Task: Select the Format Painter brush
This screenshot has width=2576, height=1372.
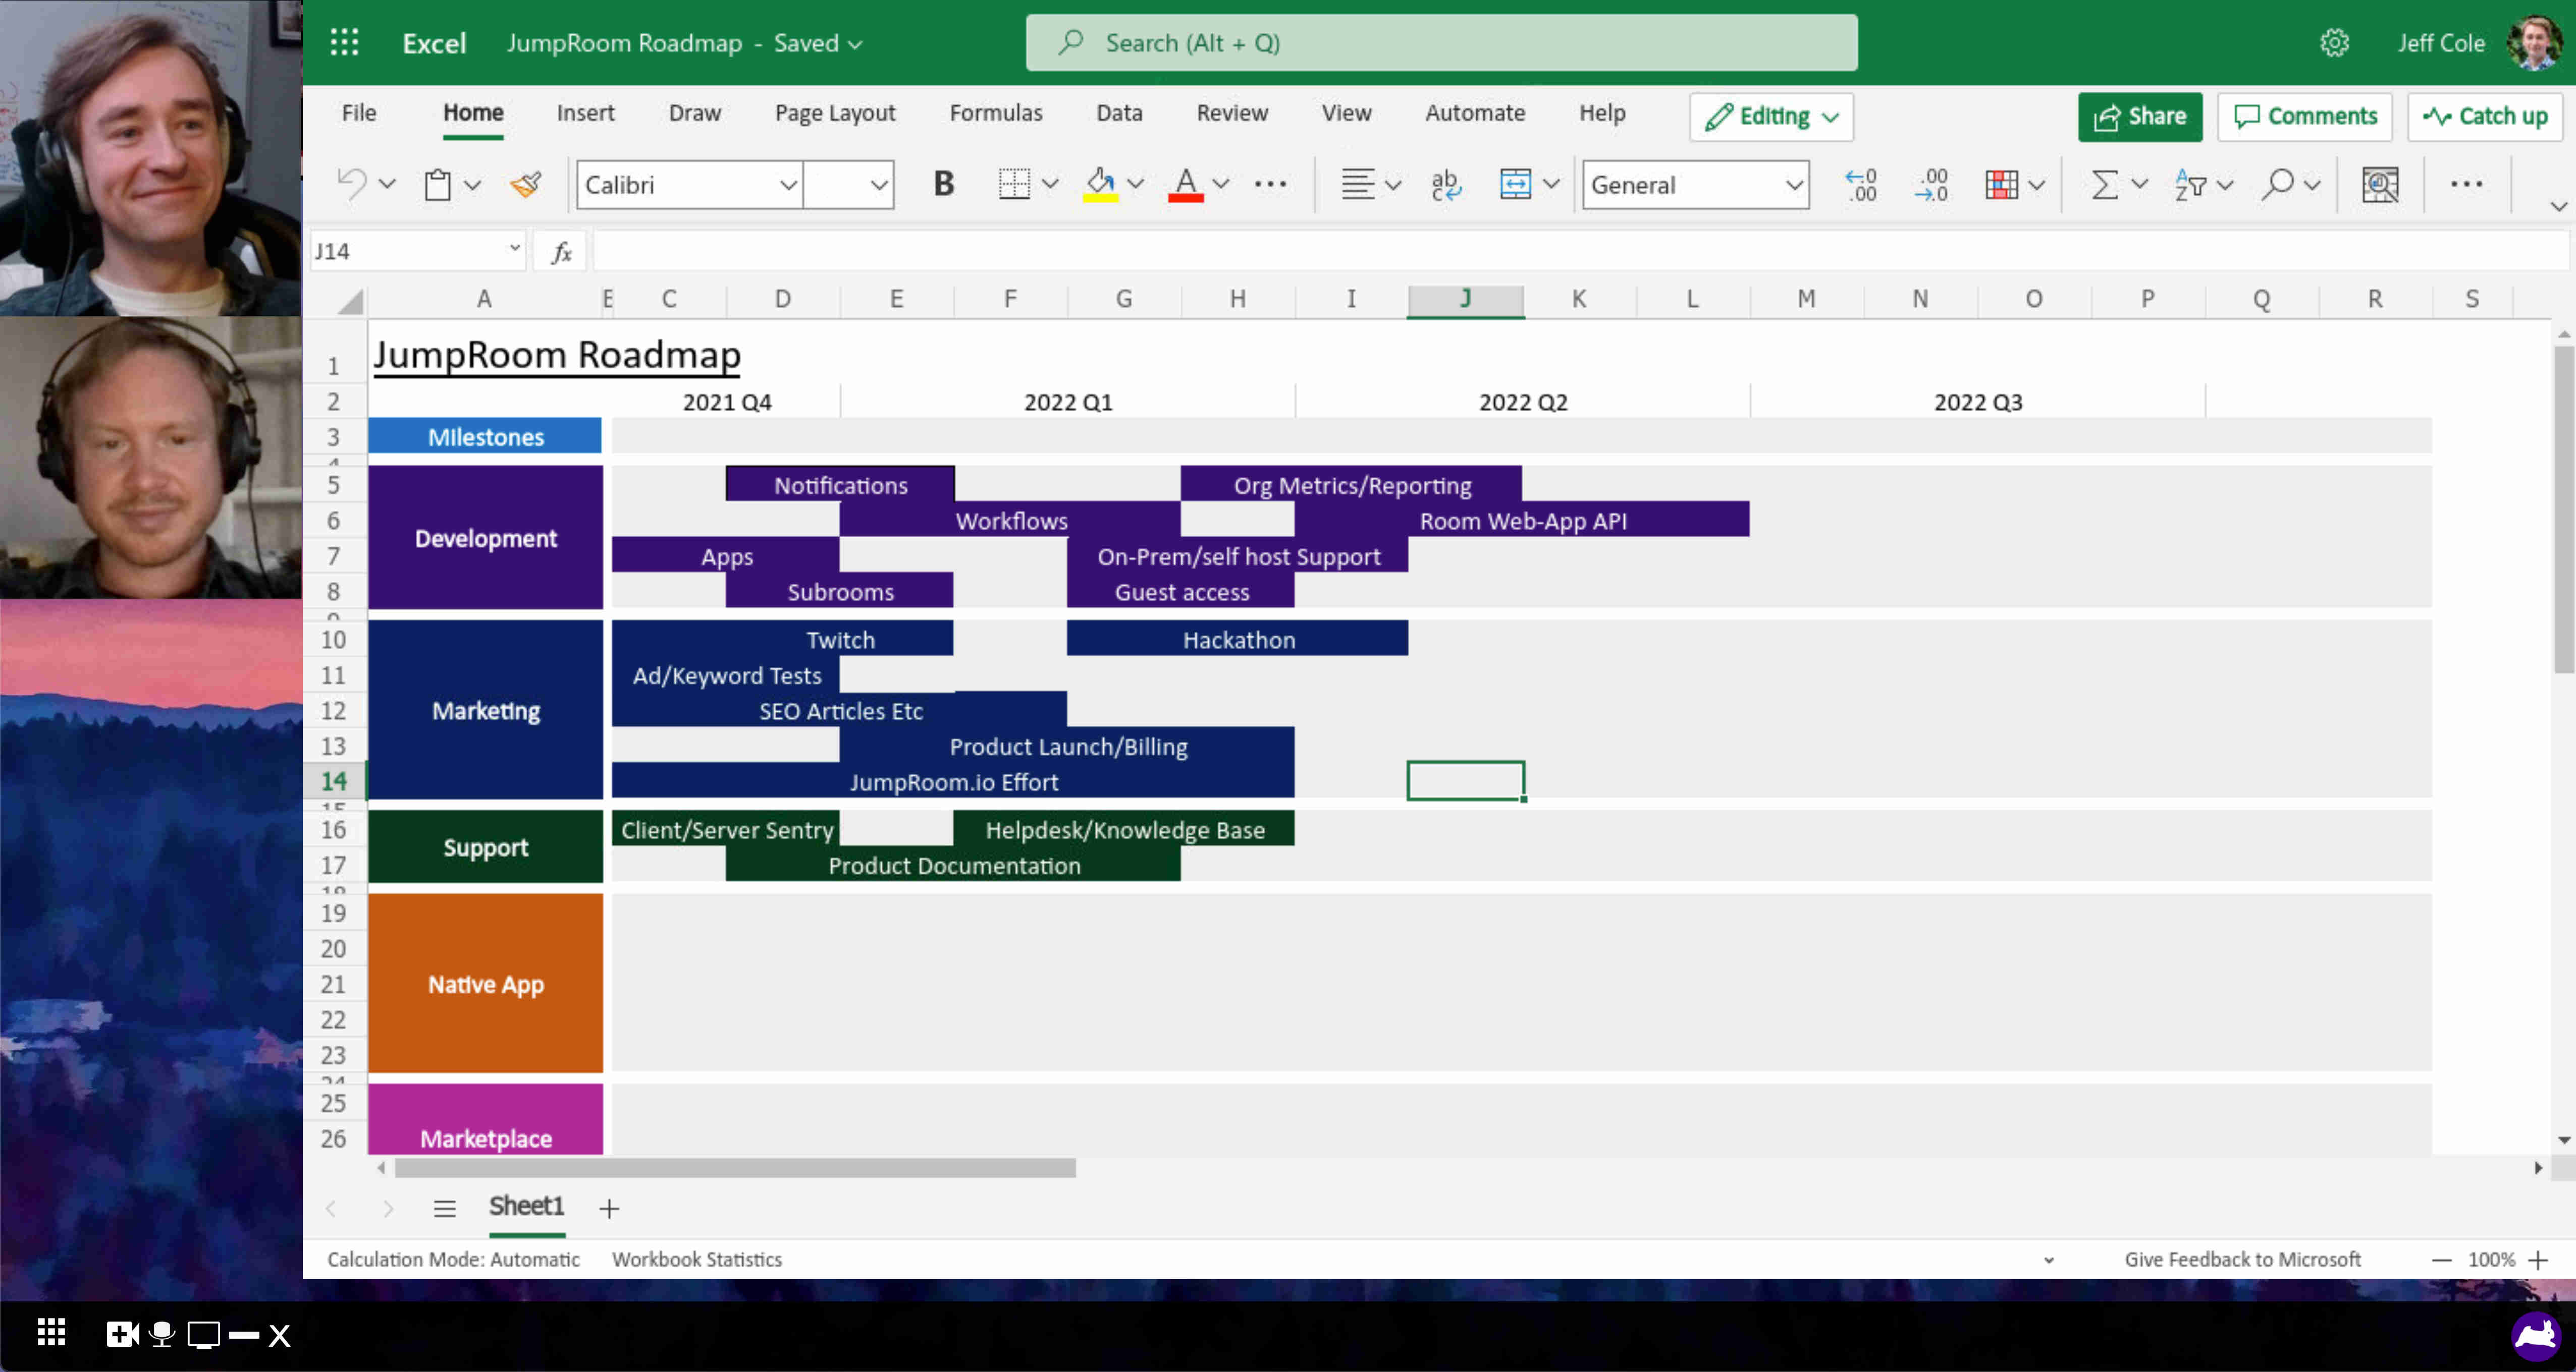Action: 526,185
